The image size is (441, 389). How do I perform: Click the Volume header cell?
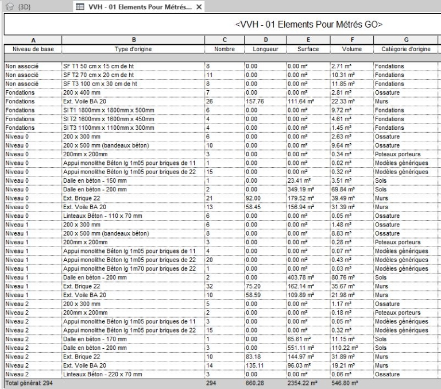point(352,49)
